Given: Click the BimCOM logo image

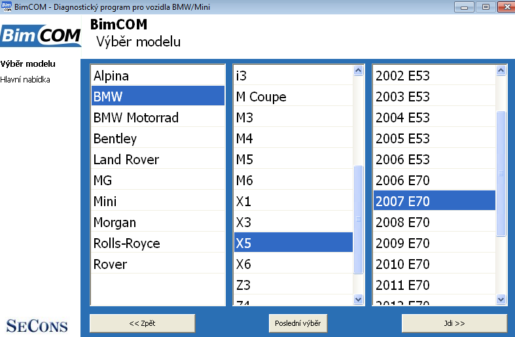Looking at the screenshot, I should tap(41, 35).
